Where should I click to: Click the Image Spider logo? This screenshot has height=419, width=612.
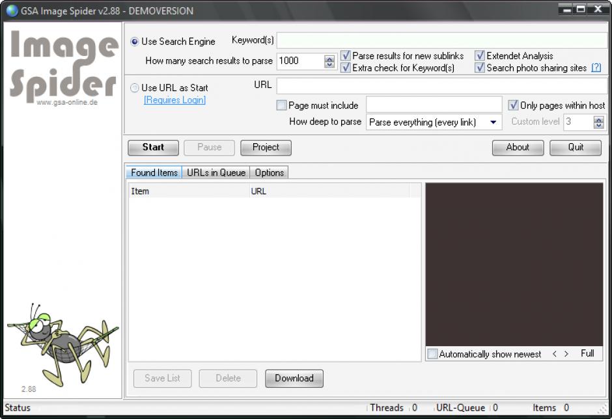coord(63,65)
